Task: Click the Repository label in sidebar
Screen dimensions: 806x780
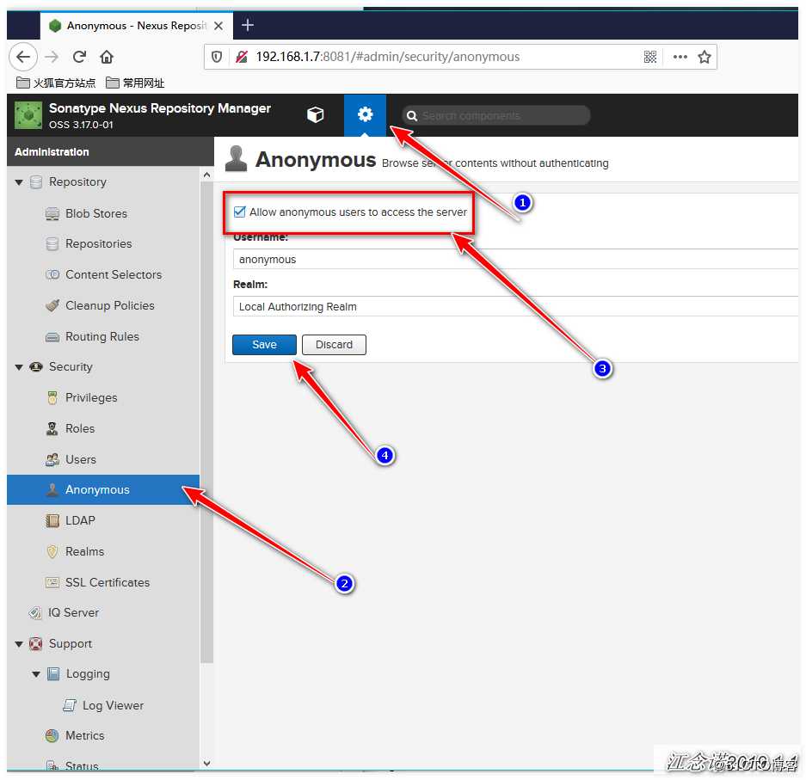Action: pos(77,182)
